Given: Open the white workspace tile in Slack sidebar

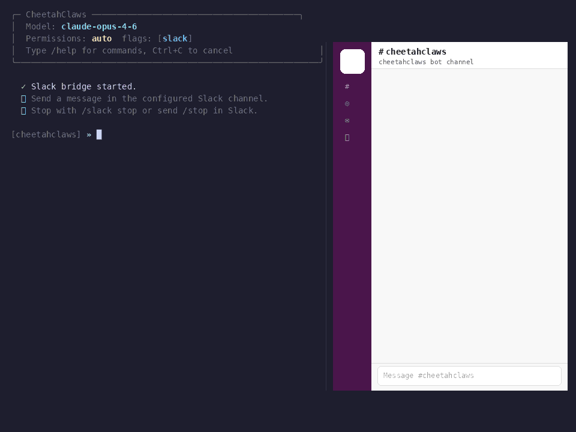Looking at the screenshot, I should [352, 61].
